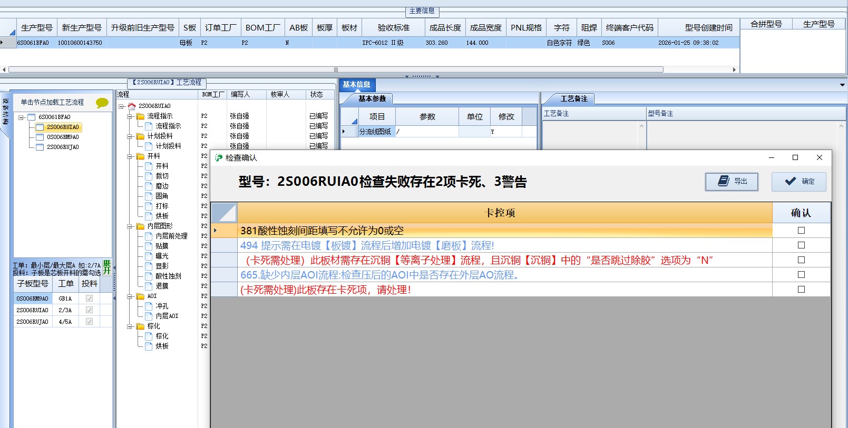Select the 内层前处理 step

coord(171,236)
